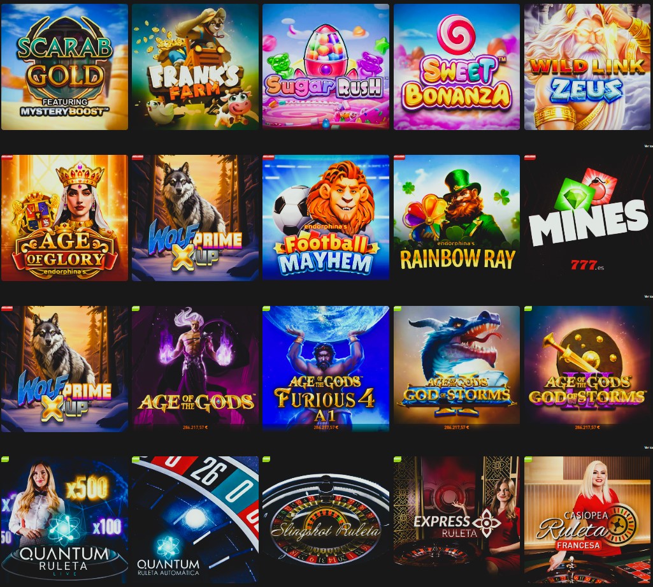Select the Express Ruleta table

[x=457, y=519]
